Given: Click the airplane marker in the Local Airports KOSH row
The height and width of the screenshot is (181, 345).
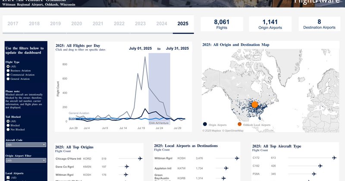Looking at the screenshot, I should (x=237, y=158).
